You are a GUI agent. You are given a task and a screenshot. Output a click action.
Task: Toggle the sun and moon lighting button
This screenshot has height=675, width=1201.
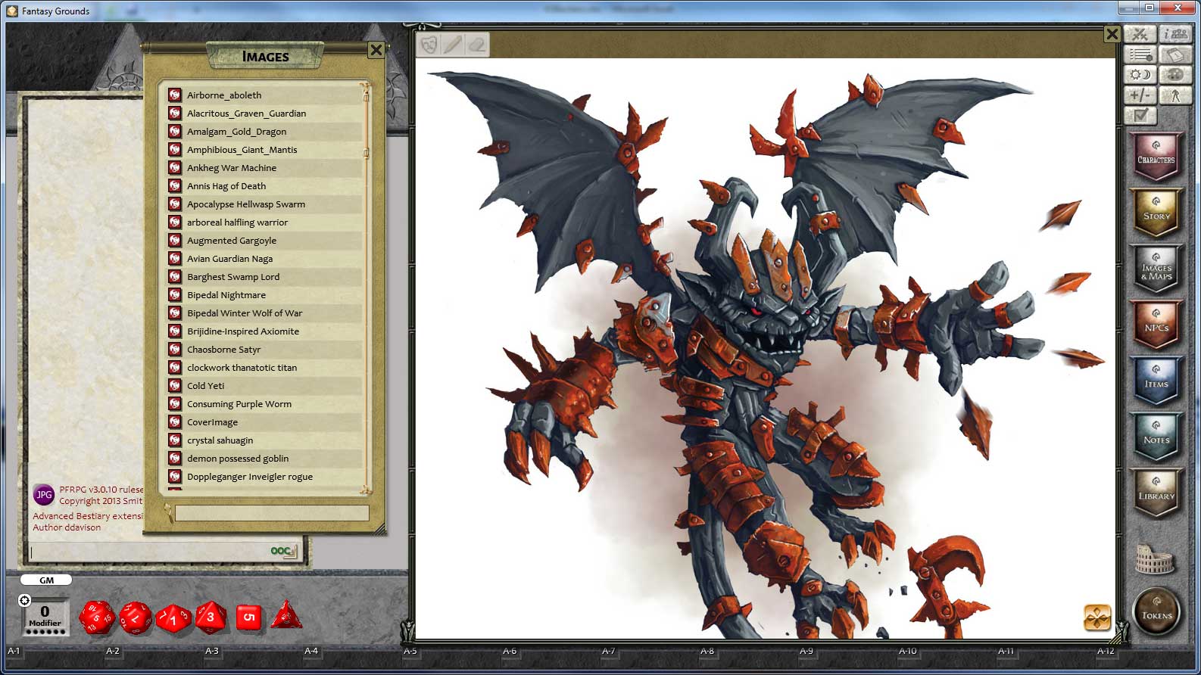[1140, 75]
